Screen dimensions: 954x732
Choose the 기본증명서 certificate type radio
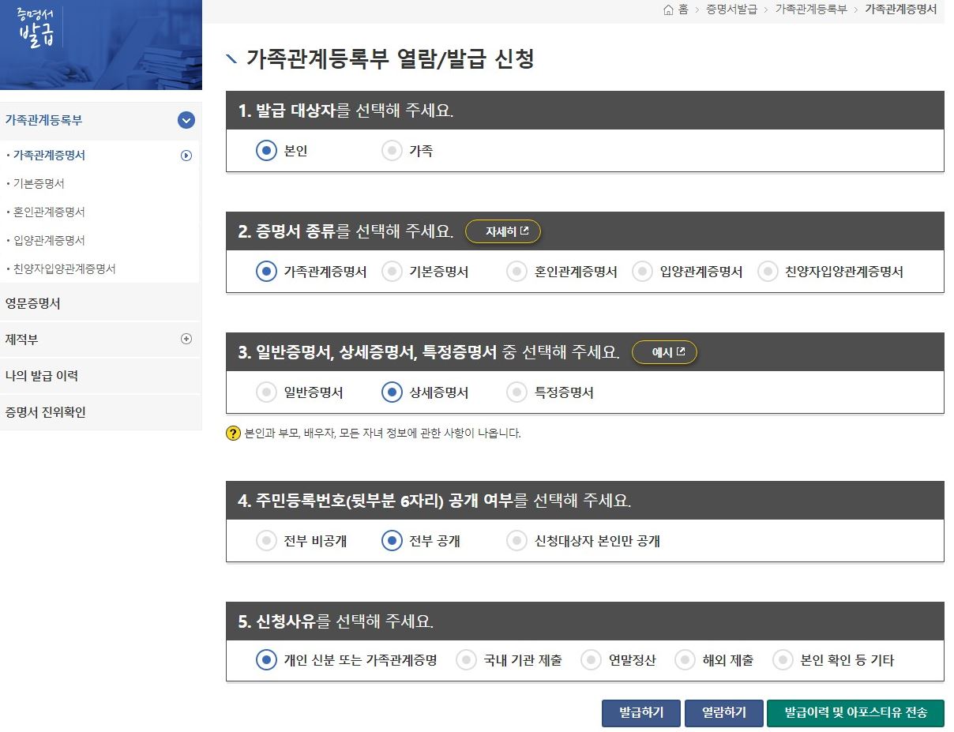[392, 272]
